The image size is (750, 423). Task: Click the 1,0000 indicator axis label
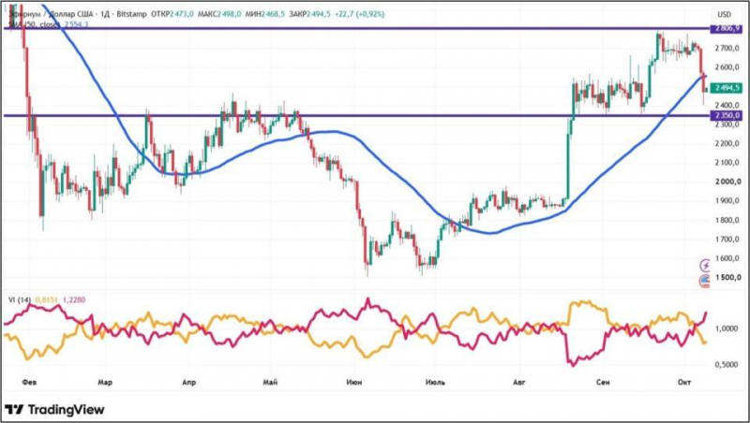click(726, 328)
